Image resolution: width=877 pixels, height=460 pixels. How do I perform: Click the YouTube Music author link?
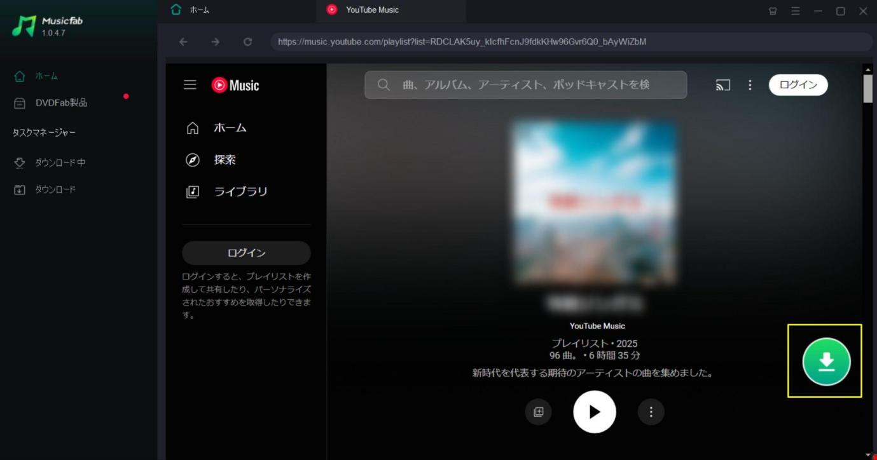click(597, 326)
